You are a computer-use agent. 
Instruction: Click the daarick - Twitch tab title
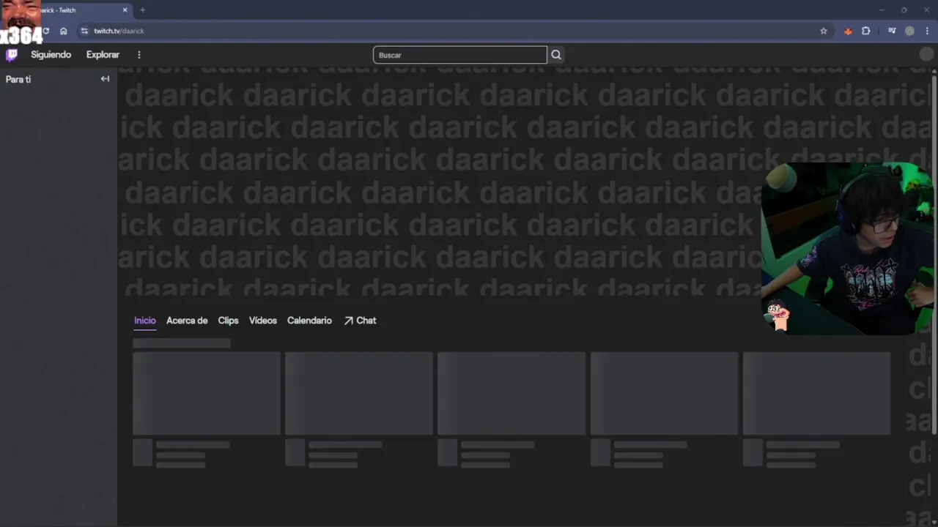(x=59, y=10)
